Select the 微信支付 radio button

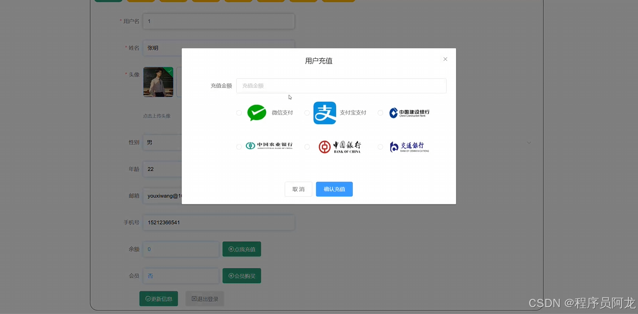[x=239, y=113]
